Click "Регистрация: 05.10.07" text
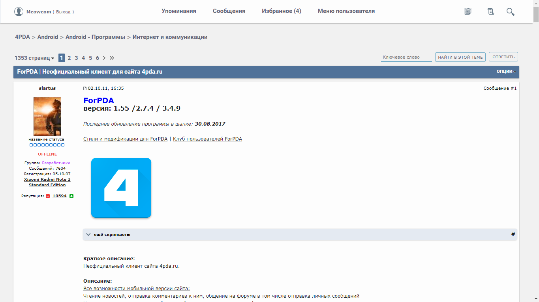Screen dimensions: 539x302 click(47, 174)
